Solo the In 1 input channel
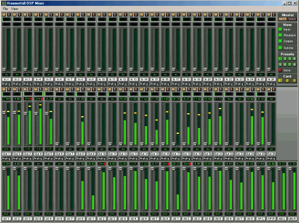 click(x=9, y=15)
